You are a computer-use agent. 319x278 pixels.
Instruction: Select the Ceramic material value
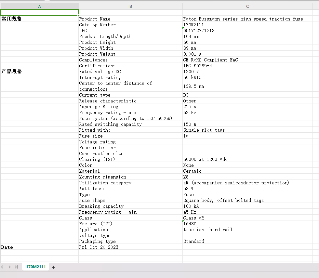tap(247, 171)
